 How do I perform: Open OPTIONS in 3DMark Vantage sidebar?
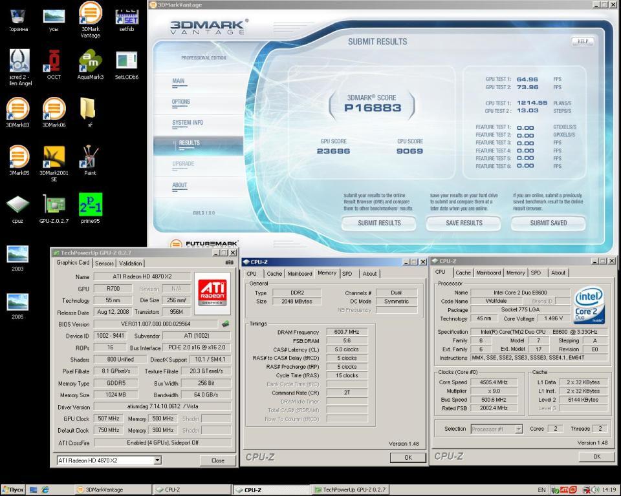[x=180, y=101]
